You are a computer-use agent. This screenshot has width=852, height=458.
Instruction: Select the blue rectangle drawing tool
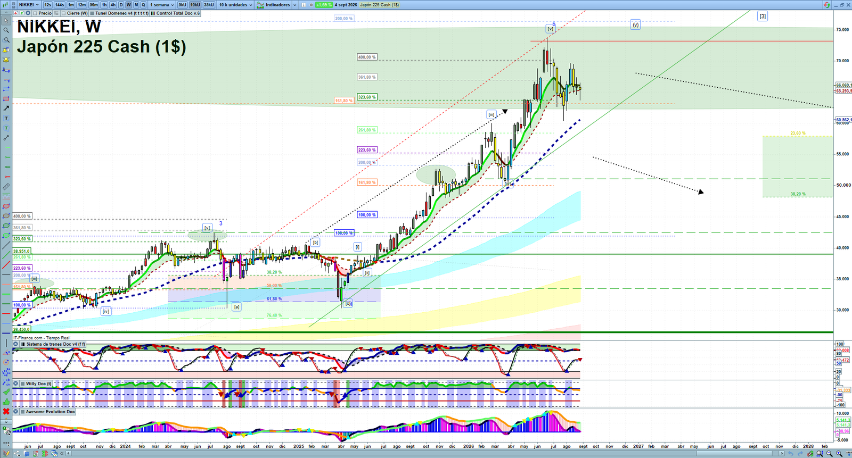tap(6, 89)
